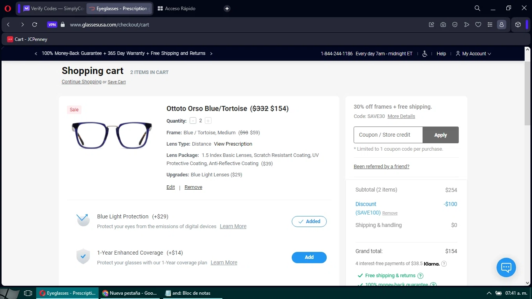Open Cart - JCPenney bookmark
The height and width of the screenshot is (299, 532).
pyautogui.click(x=27, y=39)
